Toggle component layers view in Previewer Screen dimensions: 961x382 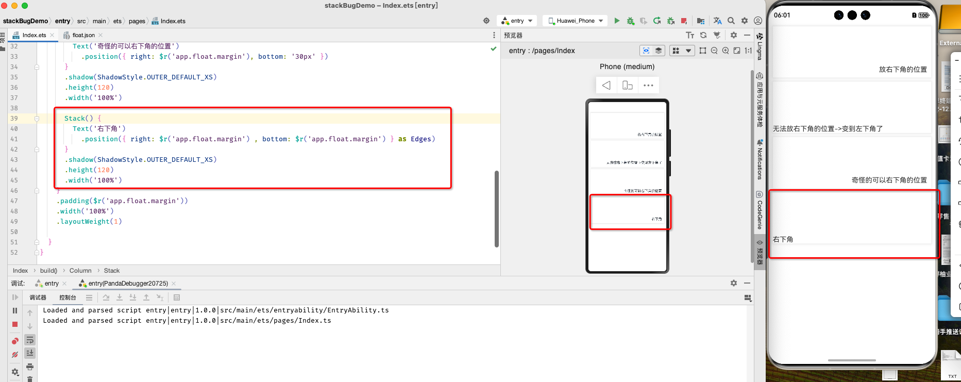pyautogui.click(x=659, y=51)
